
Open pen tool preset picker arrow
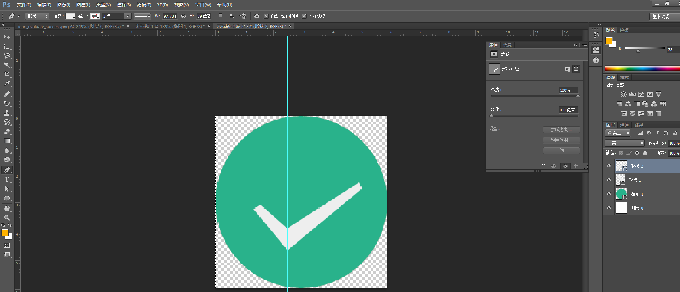(x=19, y=17)
